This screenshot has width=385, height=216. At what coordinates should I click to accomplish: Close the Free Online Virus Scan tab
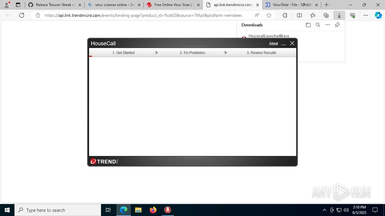[x=198, y=5]
